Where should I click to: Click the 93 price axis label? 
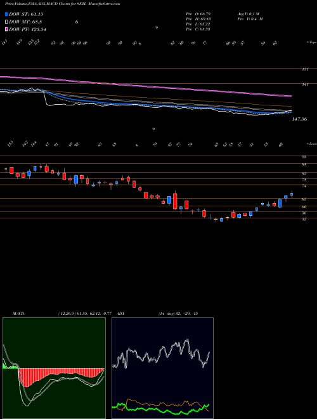(x=304, y=157)
